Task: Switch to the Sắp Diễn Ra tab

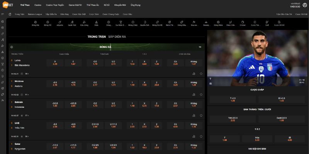Action: 117,37
